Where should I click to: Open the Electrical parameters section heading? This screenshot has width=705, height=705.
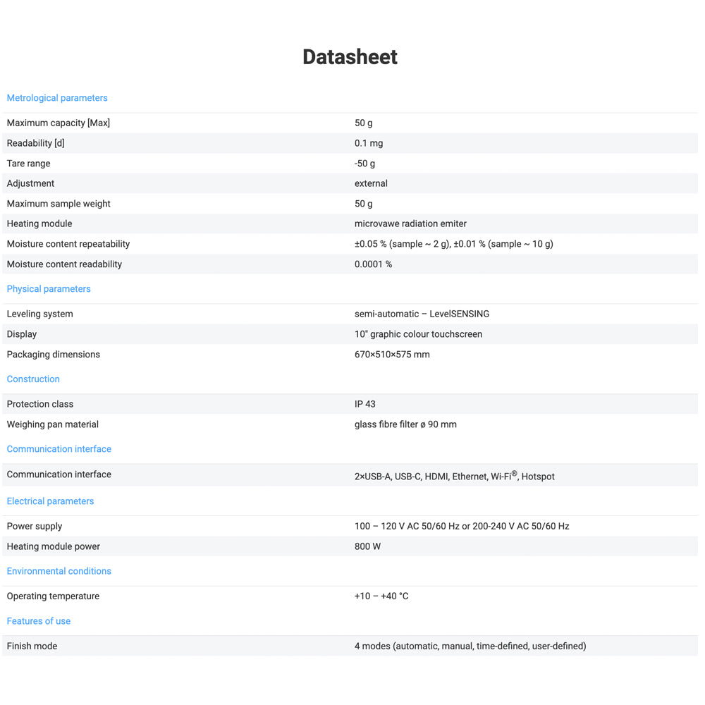(50, 501)
